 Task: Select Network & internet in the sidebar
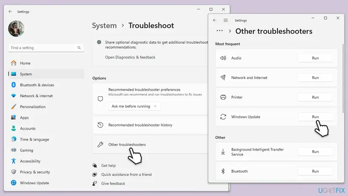[46, 96]
